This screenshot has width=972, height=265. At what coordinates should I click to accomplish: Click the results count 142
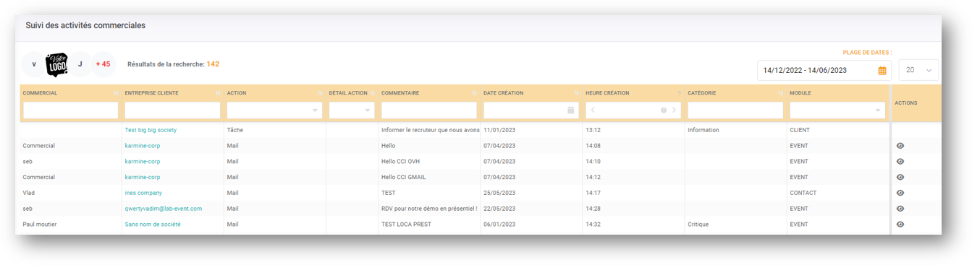[213, 64]
